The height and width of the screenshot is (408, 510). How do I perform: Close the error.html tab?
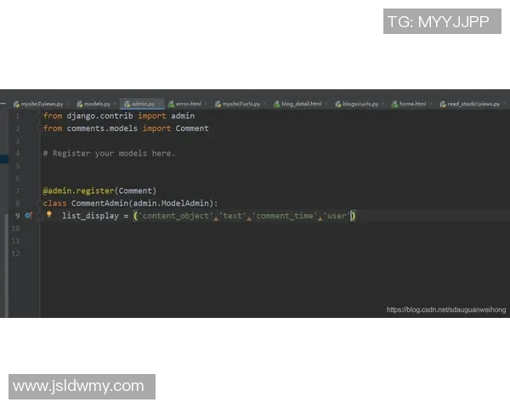(x=206, y=104)
